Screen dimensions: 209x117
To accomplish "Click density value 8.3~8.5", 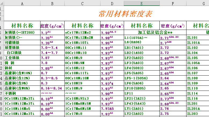I will coord(52,78).
